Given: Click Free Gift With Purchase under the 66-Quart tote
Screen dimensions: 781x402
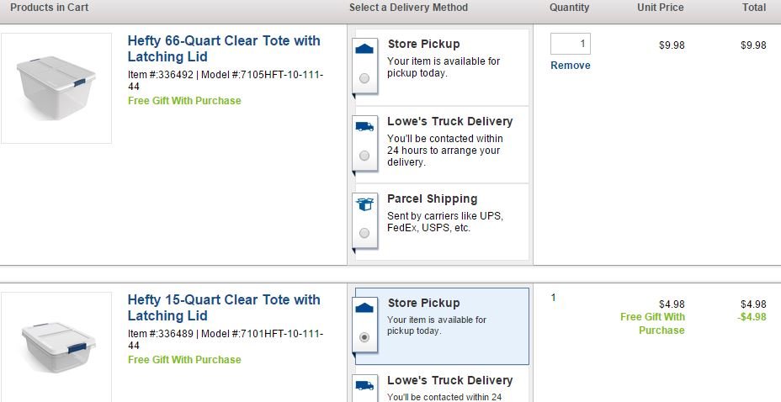Looking at the screenshot, I should [184, 101].
